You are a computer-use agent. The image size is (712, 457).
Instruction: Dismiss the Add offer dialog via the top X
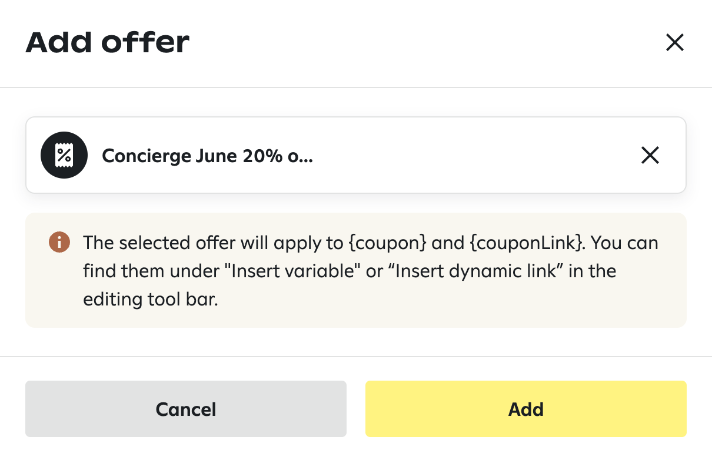tap(674, 42)
